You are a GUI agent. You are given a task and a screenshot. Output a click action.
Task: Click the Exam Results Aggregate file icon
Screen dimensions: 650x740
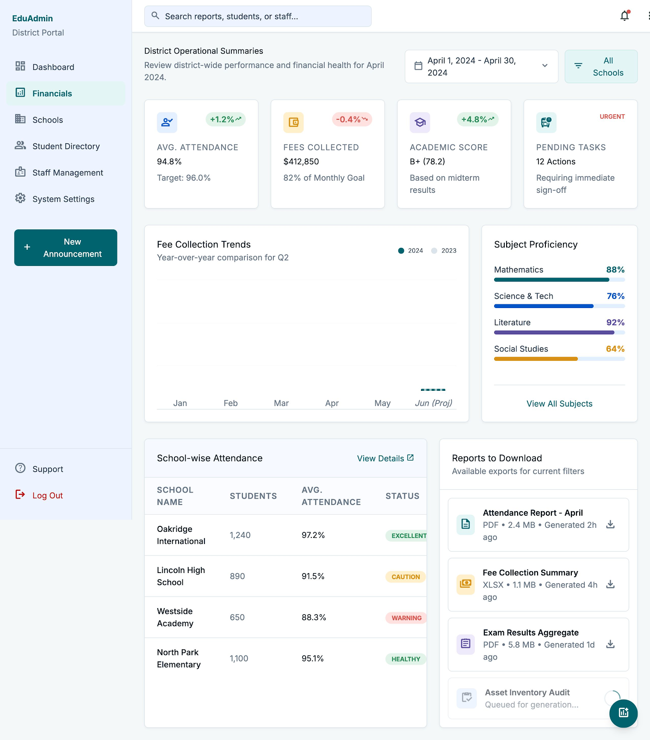coord(466,644)
